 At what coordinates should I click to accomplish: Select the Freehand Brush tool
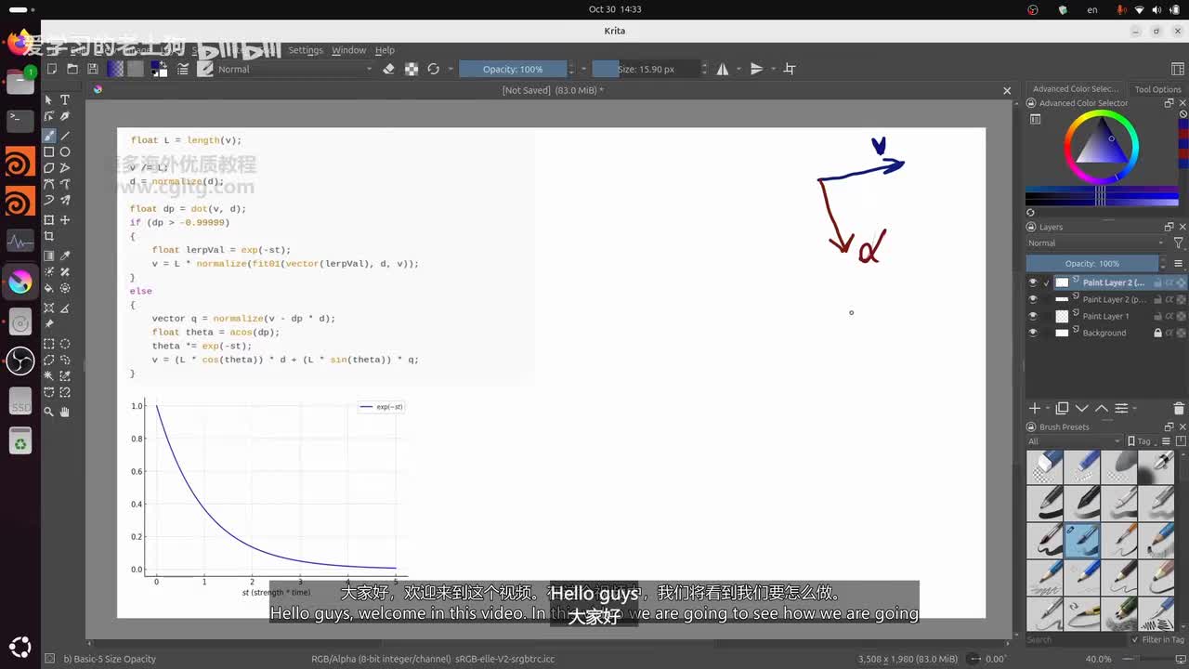49,136
